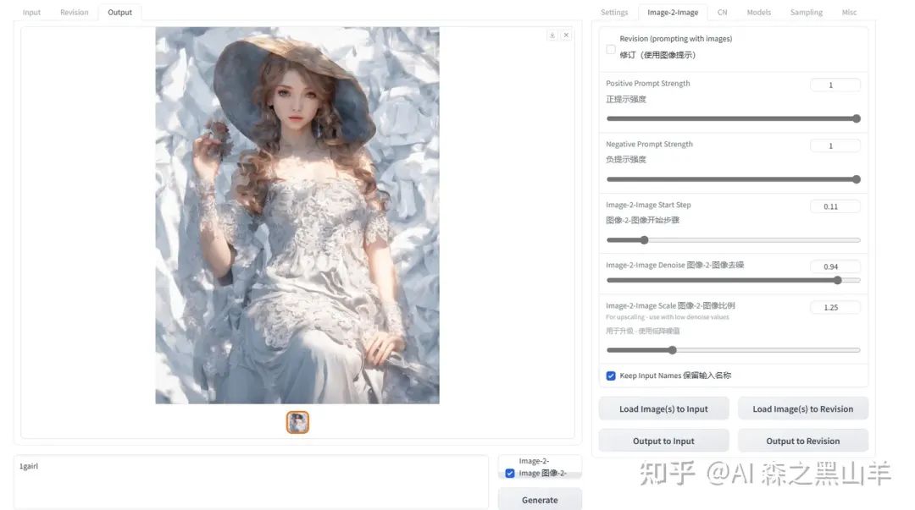Close the output image preview

pos(566,36)
